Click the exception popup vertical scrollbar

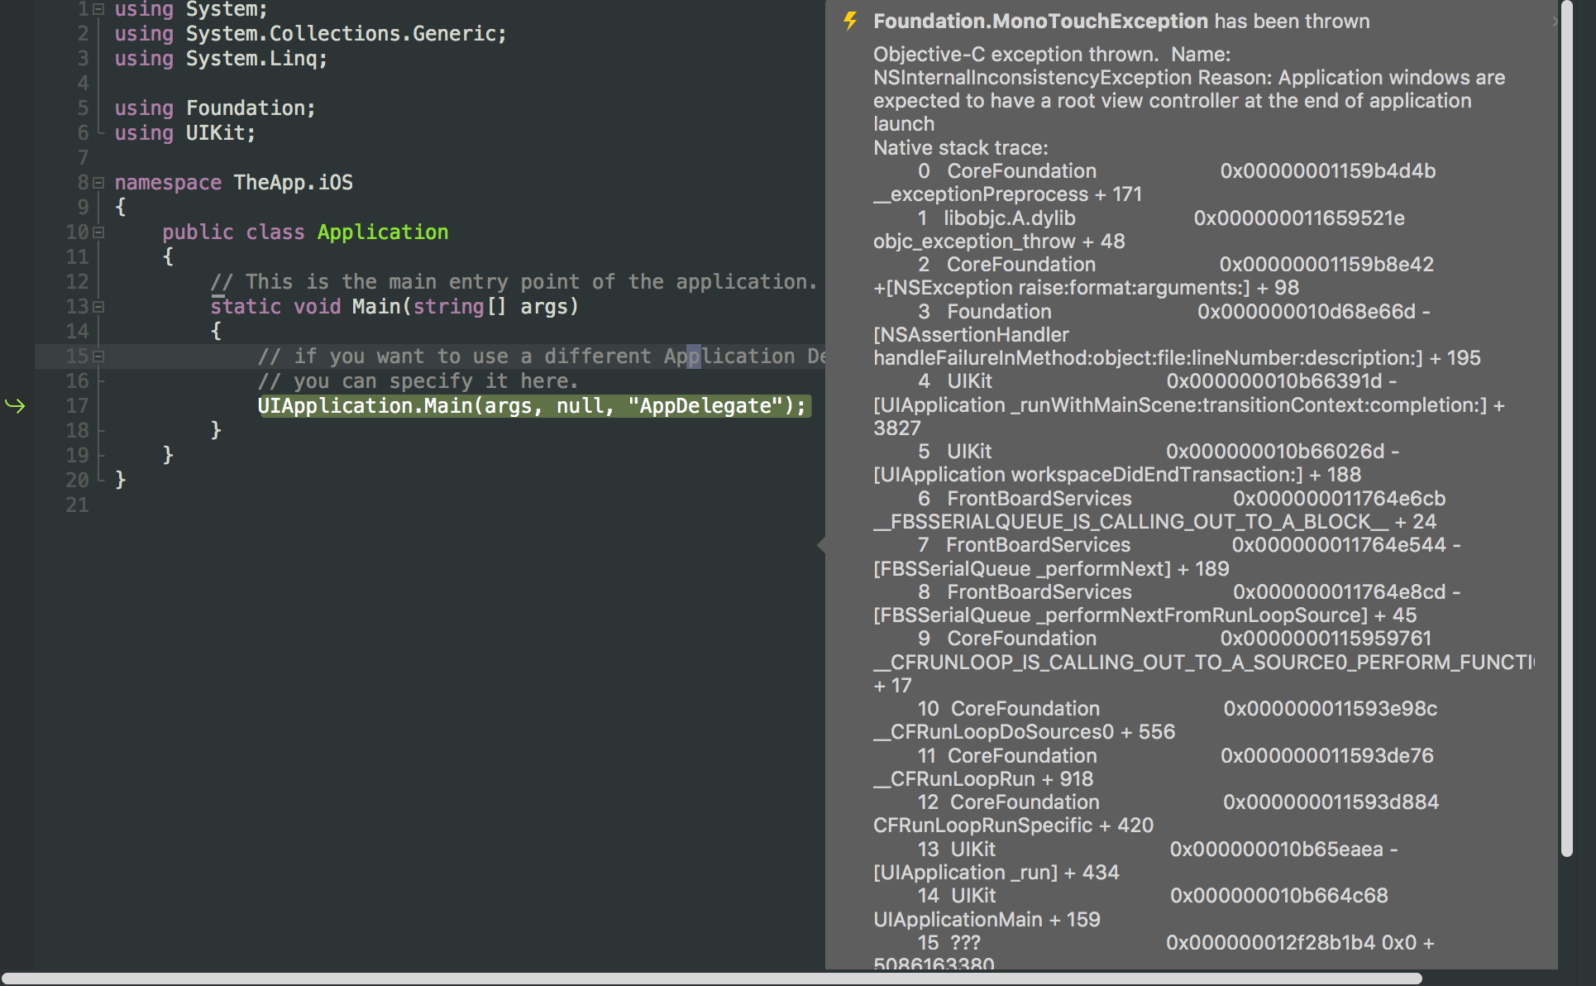pos(1566,428)
